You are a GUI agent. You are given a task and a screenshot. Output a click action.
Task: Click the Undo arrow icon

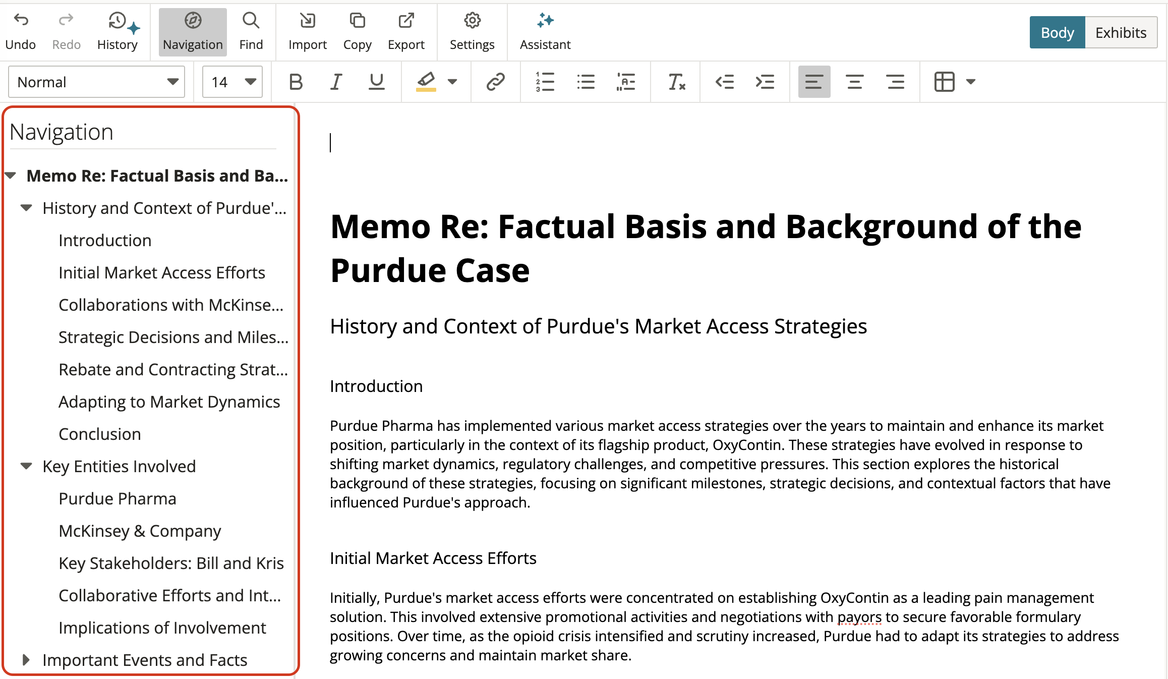coord(21,20)
